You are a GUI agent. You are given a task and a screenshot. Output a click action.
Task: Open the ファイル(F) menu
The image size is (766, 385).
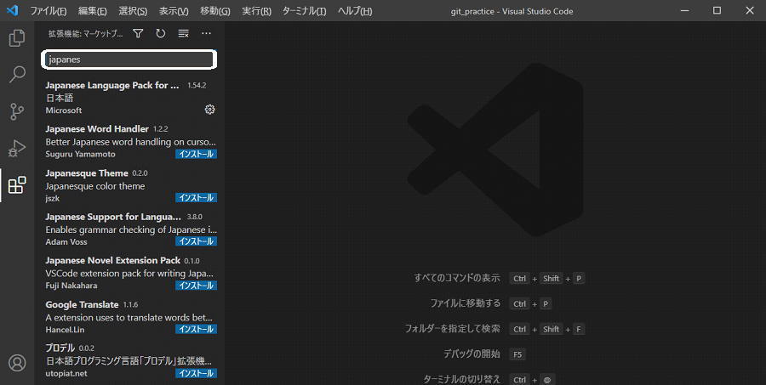point(49,11)
